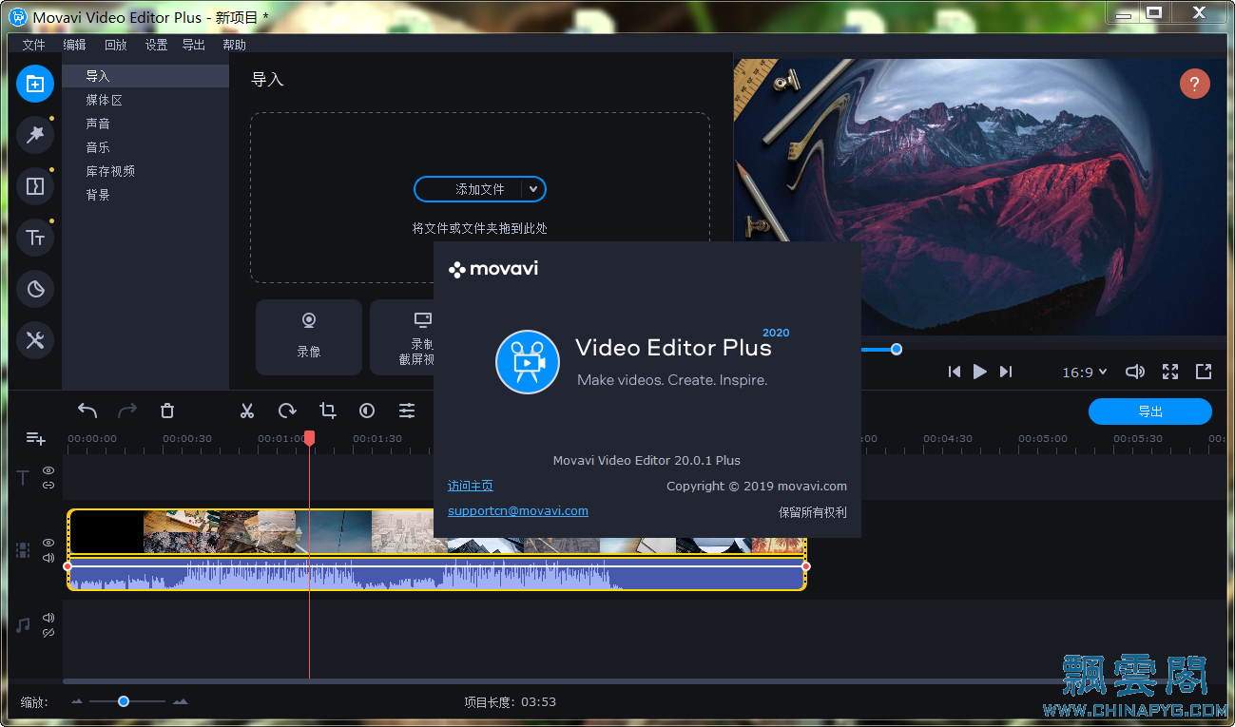Select 导入 in the side list
Viewport: 1235px width, 727px height.
pyautogui.click(x=145, y=76)
